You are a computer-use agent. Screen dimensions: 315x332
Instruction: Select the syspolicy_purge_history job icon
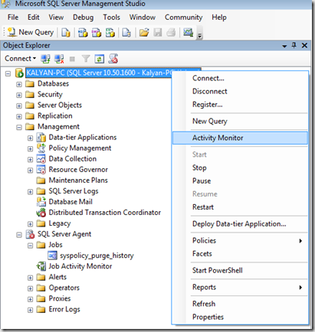point(52,256)
